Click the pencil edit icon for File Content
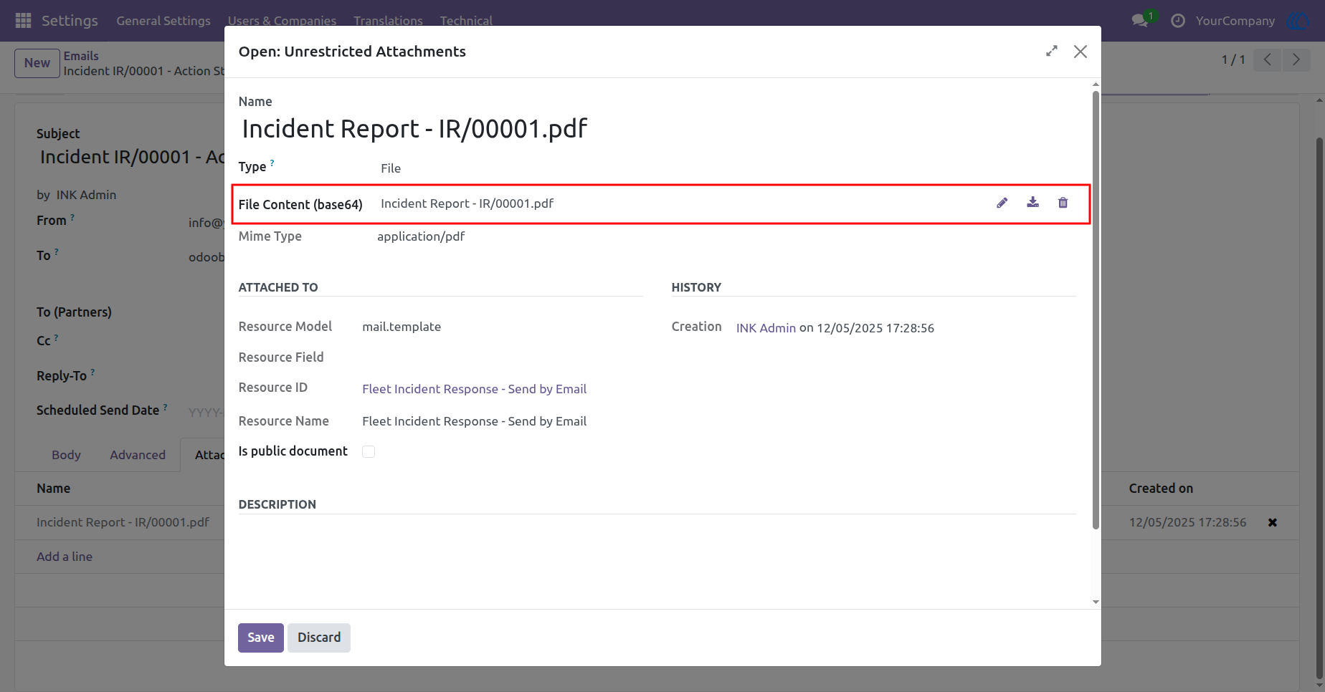 coord(1002,203)
